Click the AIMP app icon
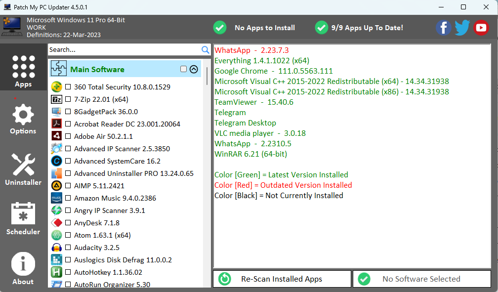This screenshot has height=292, width=498. click(x=56, y=186)
